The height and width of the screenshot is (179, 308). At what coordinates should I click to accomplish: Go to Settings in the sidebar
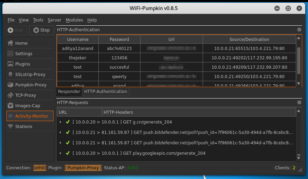pyautogui.click(x=30, y=53)
